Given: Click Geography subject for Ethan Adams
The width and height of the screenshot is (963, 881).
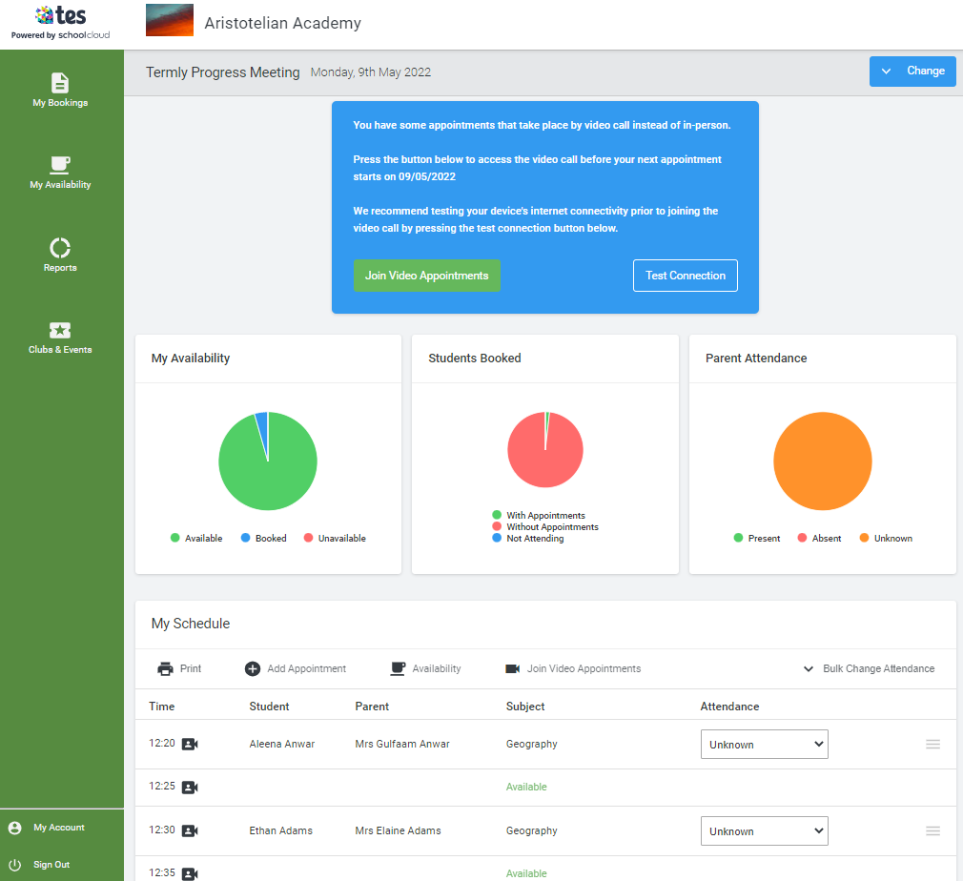Looking at the screenshot, I should (x=531, y=830).
